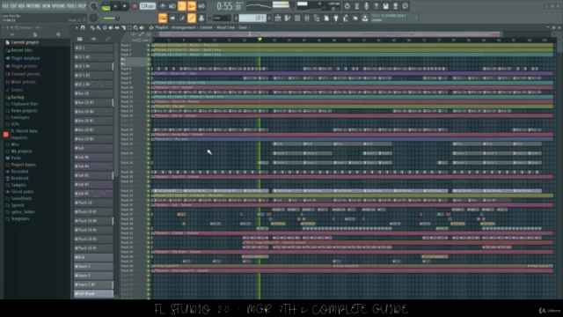Viewport: 563px width, 317px height.
Task: Toggle typing keyboard to piano icon
Action: 163,18
